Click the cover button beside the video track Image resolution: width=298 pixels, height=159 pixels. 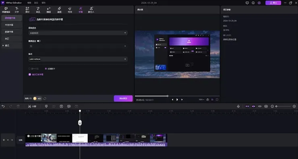tap(20, 140)
